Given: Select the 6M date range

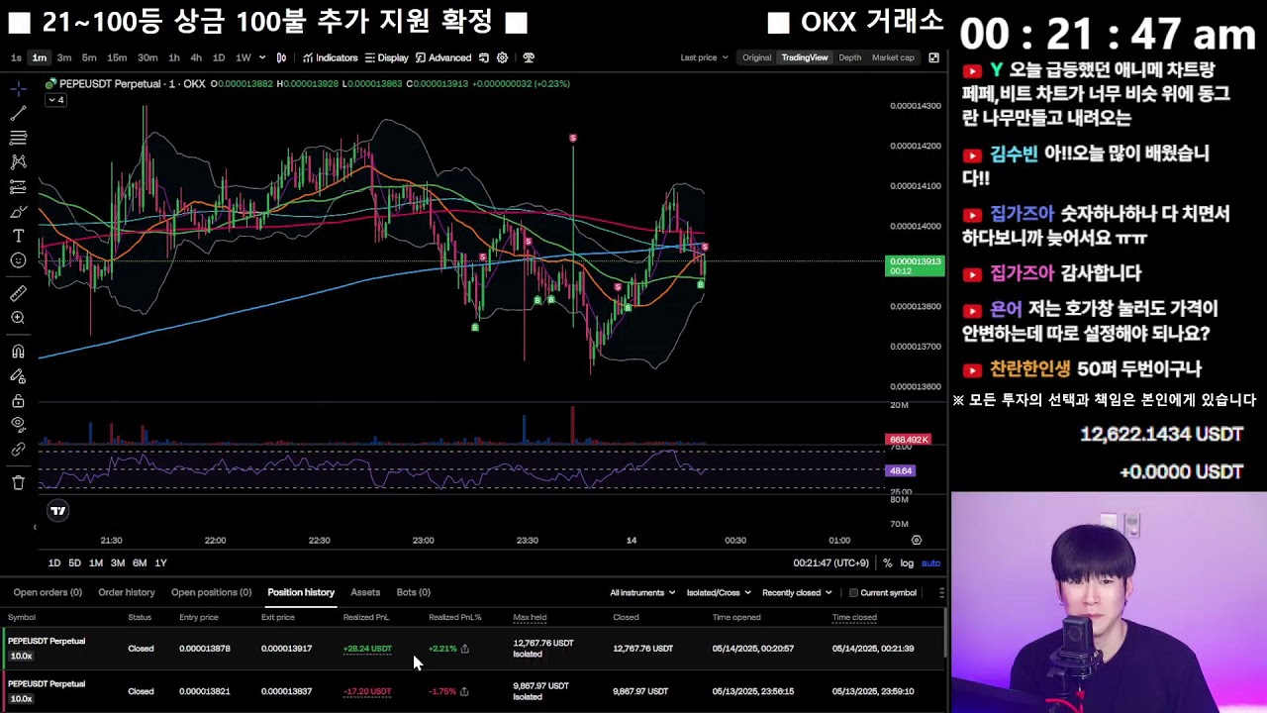Looking at the screenshot, I should [140, 562].
